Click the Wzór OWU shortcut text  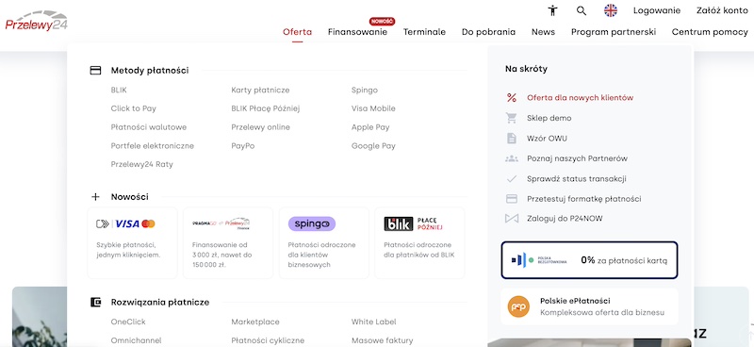[547, 138]
